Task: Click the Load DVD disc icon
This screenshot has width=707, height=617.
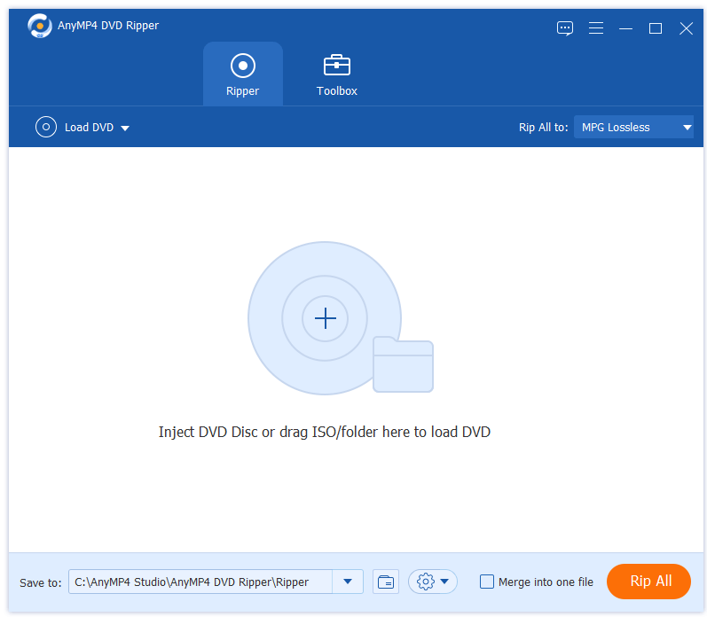Action: pyautogui.click(x=46, y=127)
